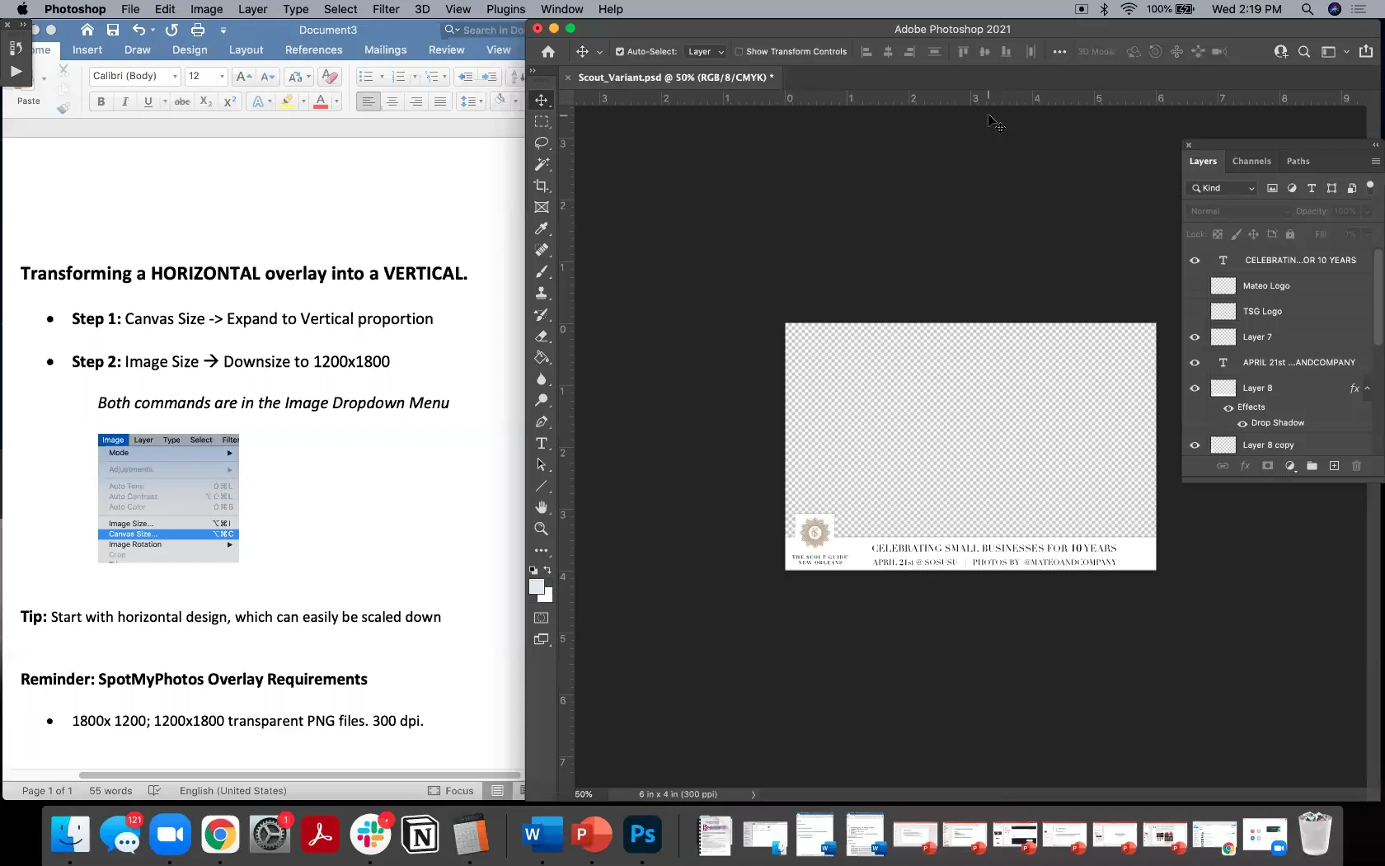Screen dimensions: 1385x866
Task: Hide Layer 8 visibility eye
Action: (1195, 388)
